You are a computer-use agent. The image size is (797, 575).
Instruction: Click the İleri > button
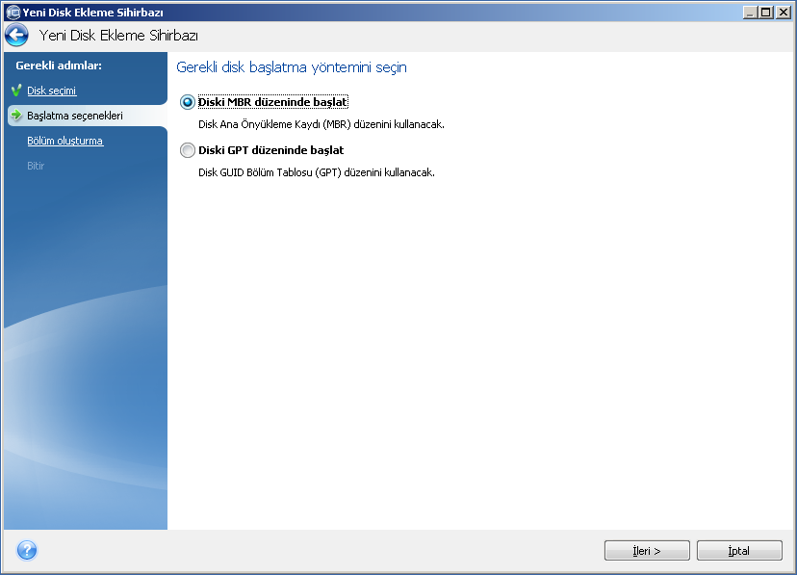click(647, 551)
